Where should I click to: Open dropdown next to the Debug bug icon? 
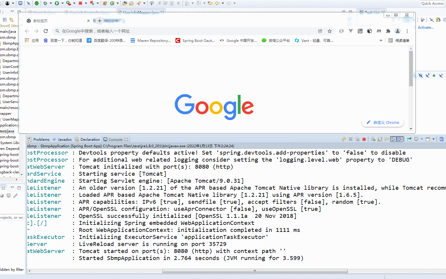click(51, 3)
